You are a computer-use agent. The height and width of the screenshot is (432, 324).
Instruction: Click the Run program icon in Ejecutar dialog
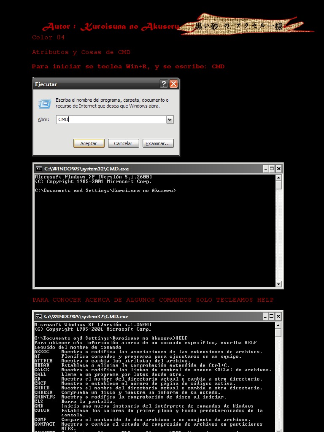pos(44,104)
